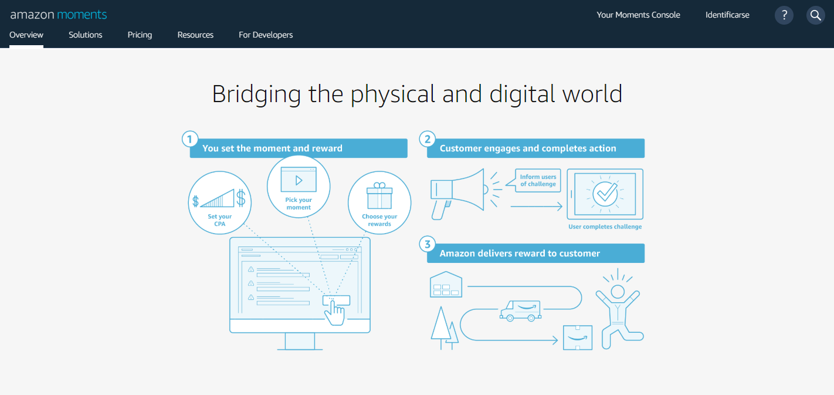The width and height of the screenshot is (834, 395).
Task: Sign in via Identificarse link
Action: point(727,15)
